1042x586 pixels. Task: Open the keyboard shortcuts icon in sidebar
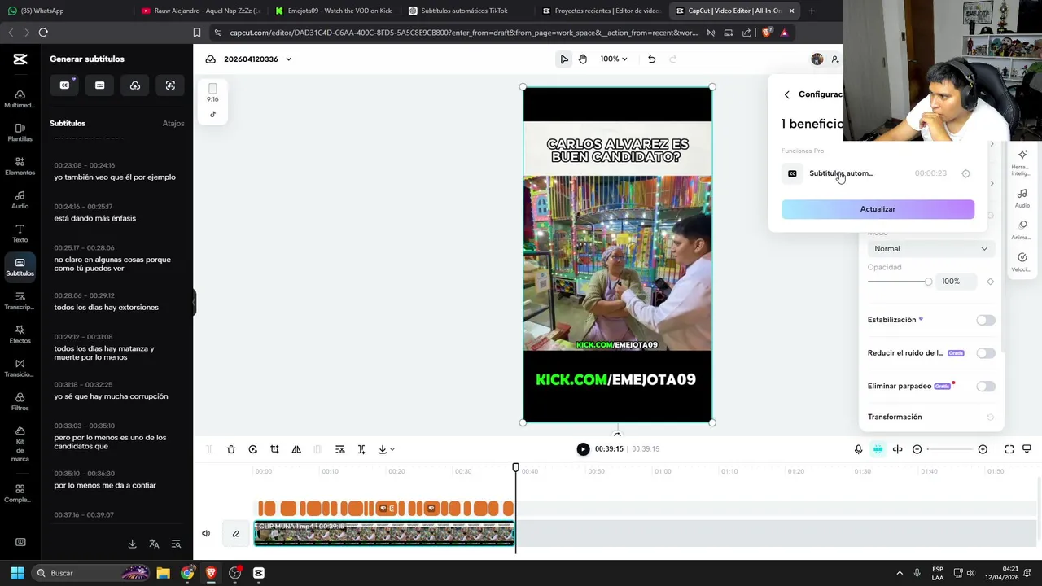pos(20,542)
